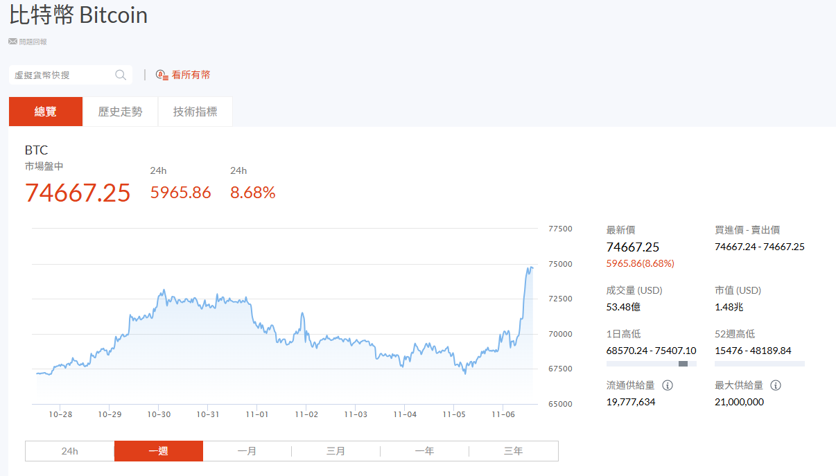Click the red 5965.86(8.68%) under 最新價
The image size is (836, 476).
coord(641,263)
